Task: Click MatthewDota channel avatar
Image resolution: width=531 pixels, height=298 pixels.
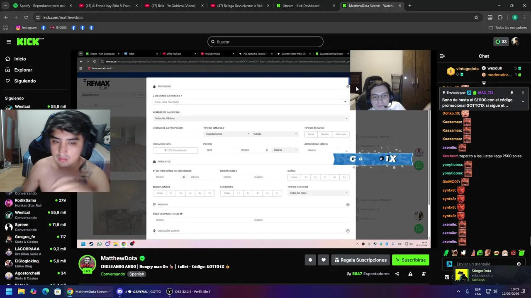Action: pos(88,264)
